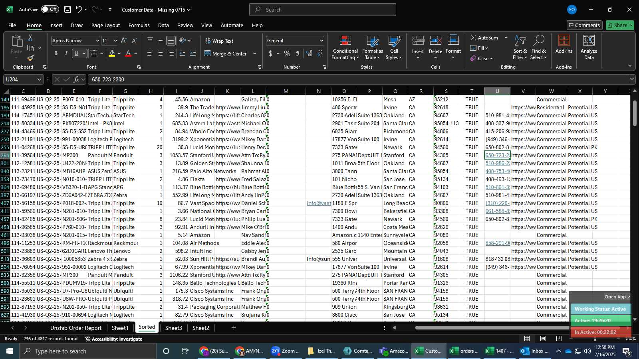The height and width of the screenshot is (359, 639).
Task: Open the font name dropdown Aptos Narrow
Action: (x=97, y=41)
